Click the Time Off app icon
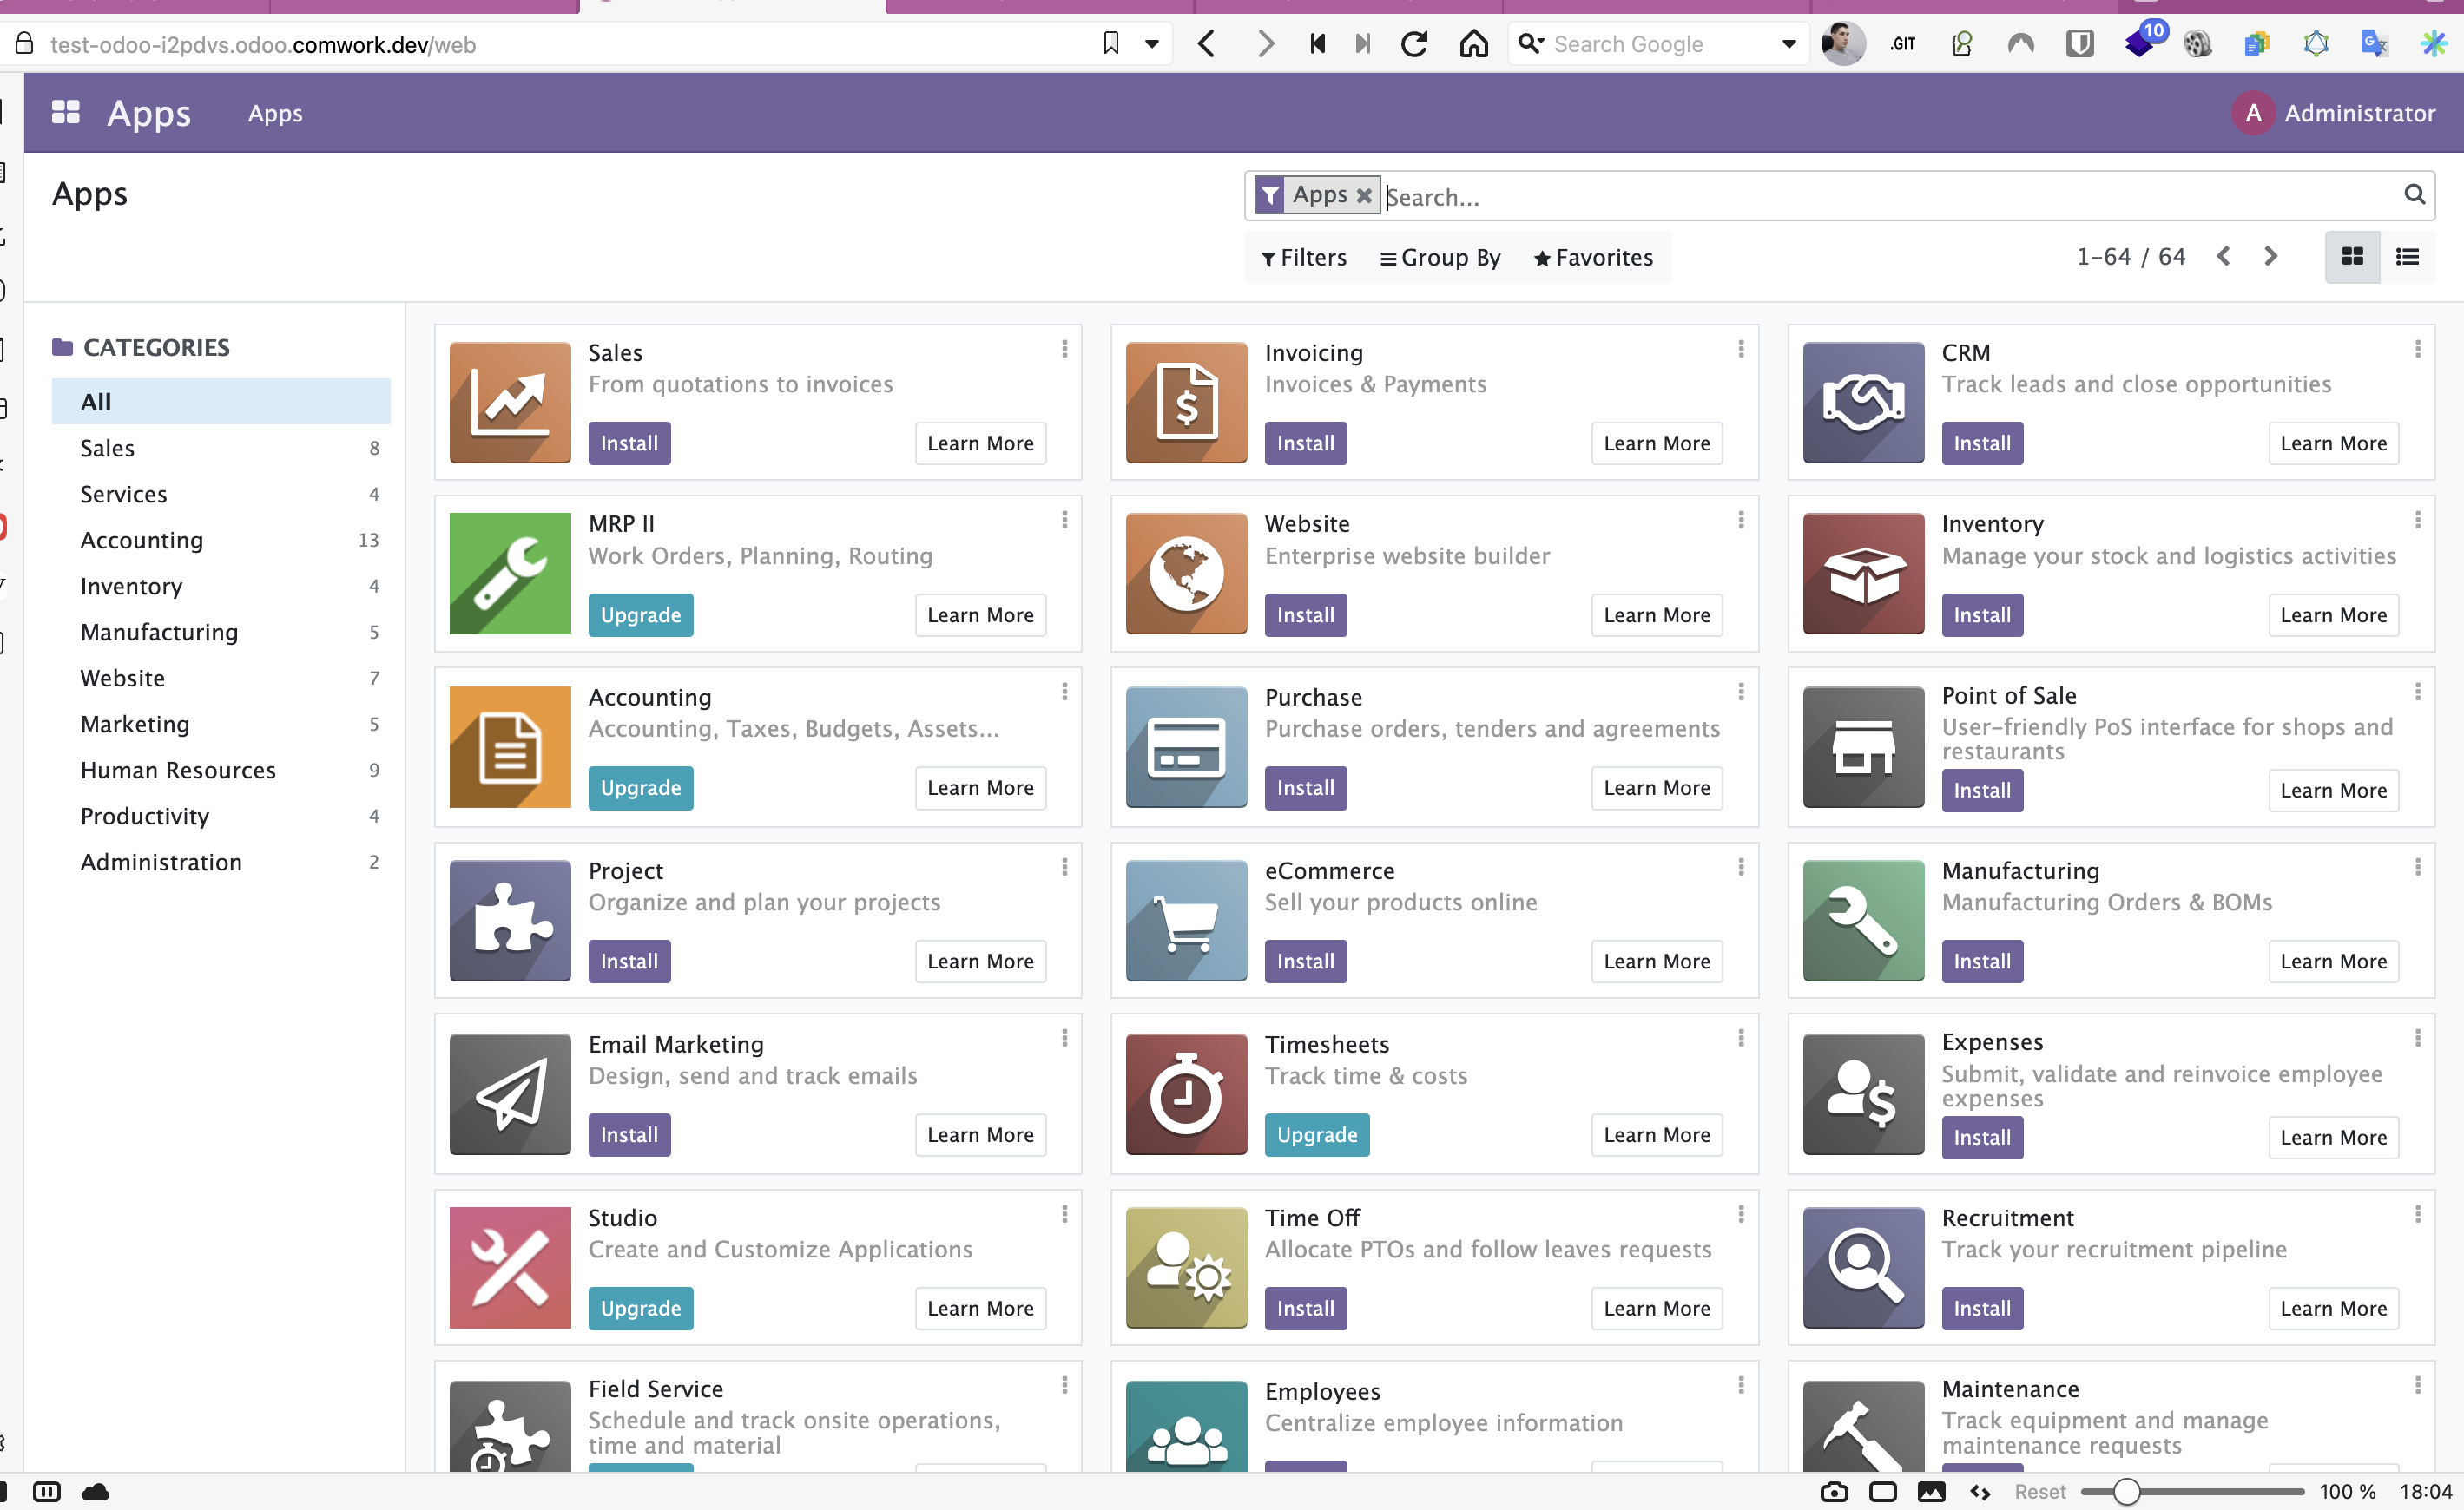 [1186, 1267]
